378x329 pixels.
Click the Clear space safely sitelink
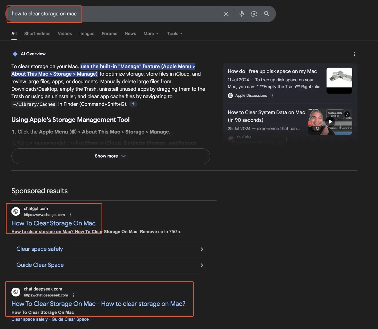[39, 249]
